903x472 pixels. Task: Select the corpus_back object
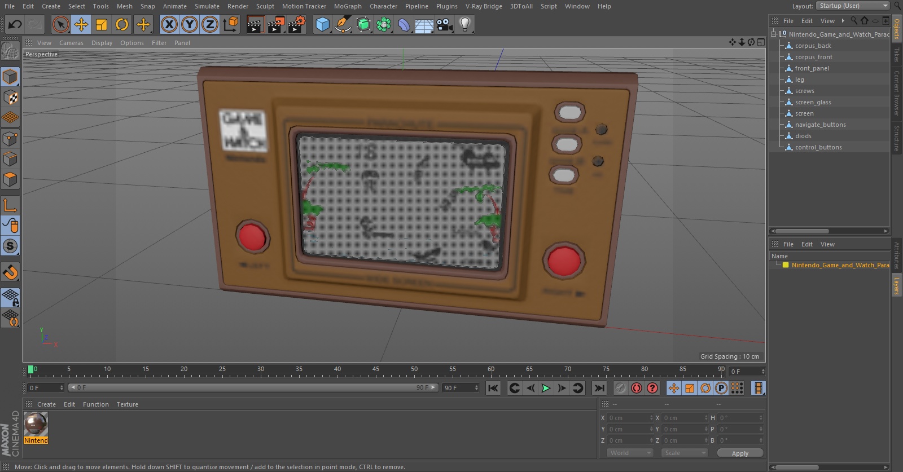pos(813,46)
